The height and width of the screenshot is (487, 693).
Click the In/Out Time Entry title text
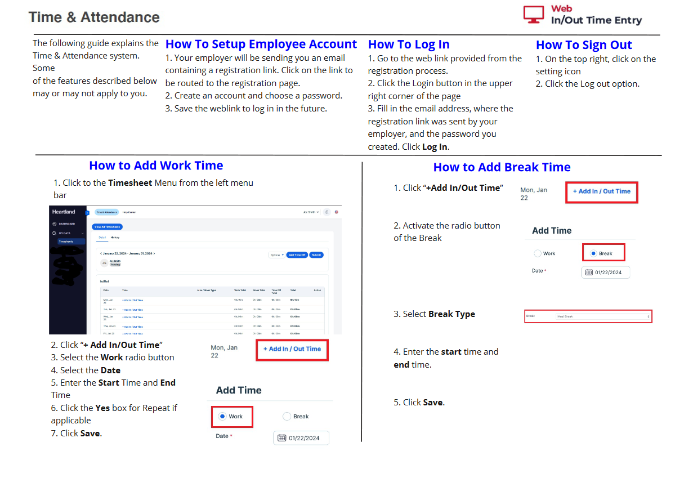click(x=596, y=20)
